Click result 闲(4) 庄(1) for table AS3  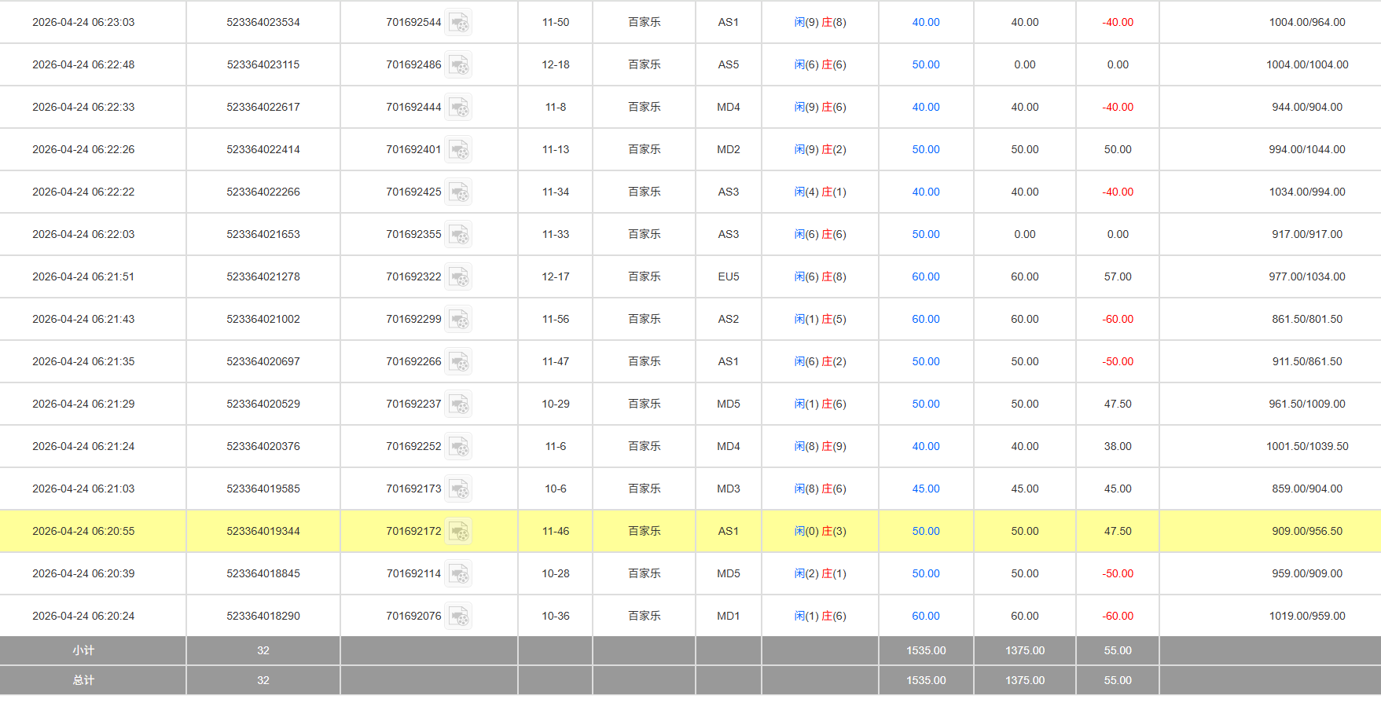pyautogui.click(x=820, y=192)
